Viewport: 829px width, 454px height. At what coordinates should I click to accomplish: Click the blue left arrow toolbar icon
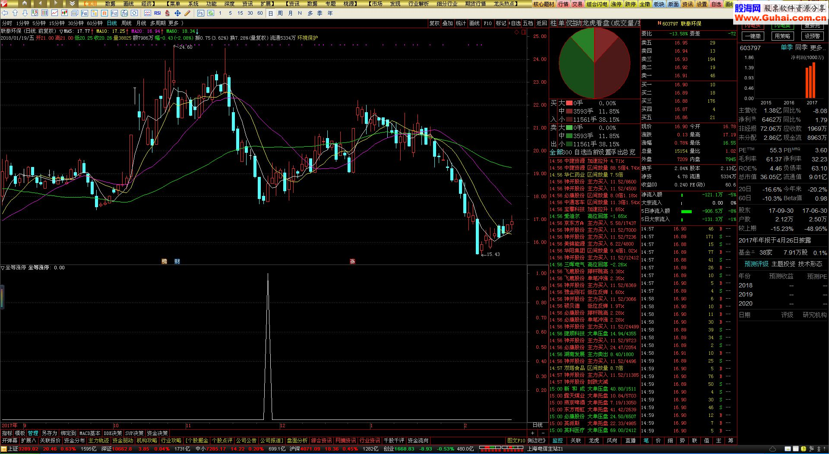click(5, 13)
